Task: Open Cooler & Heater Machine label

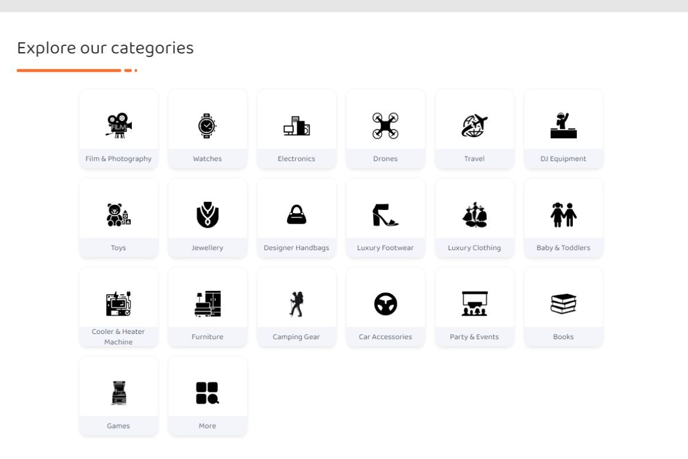Action: pyautogui.click(x=119, y=337)
